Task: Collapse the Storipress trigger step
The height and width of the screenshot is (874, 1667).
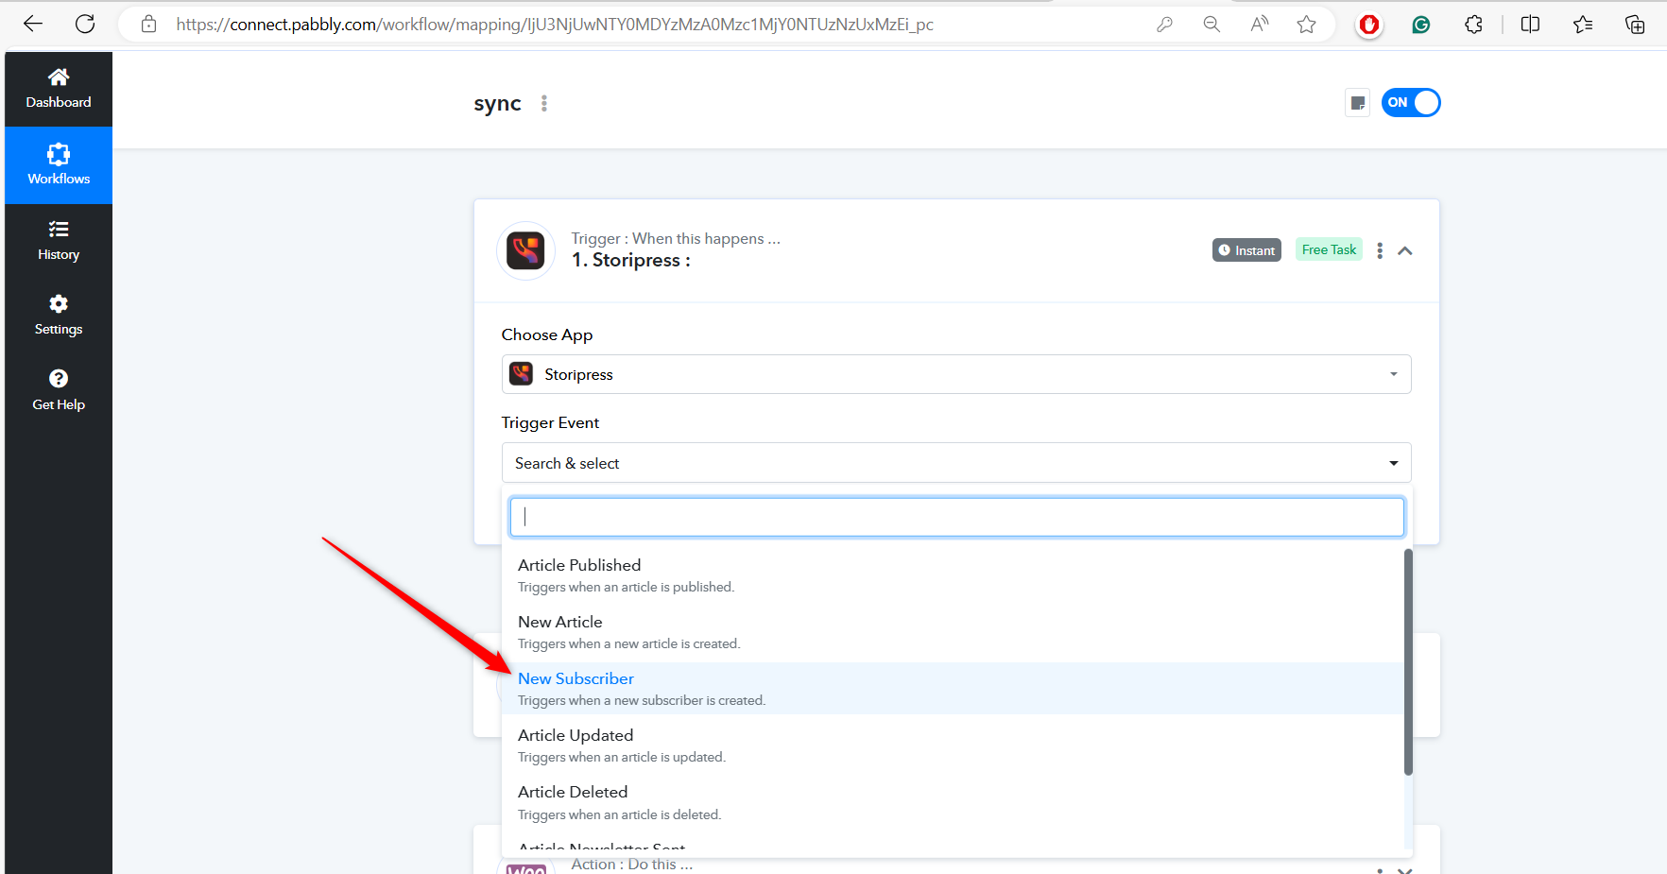Action: (1405, 250)
